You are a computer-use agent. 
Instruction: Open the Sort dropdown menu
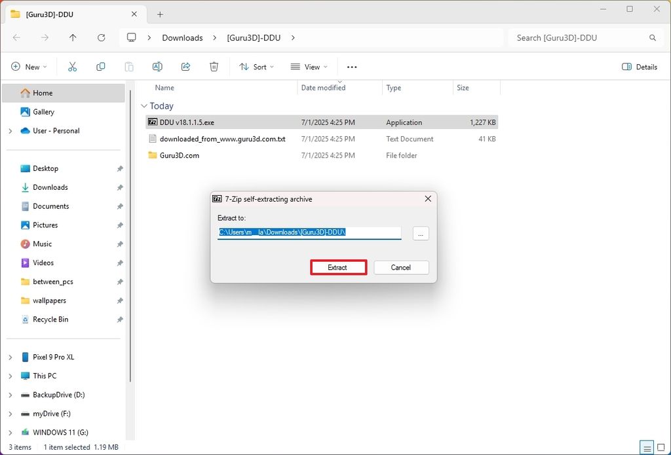pos(256,67)
